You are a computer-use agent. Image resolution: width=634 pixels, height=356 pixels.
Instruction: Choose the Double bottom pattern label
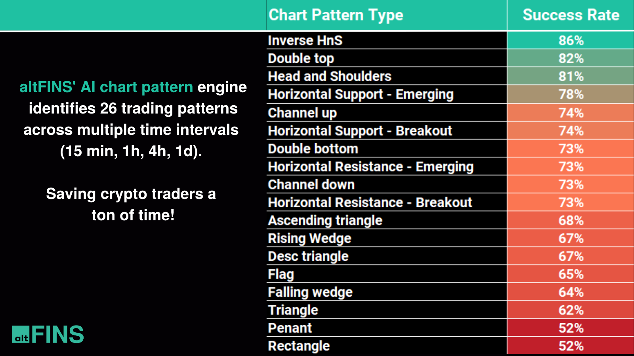[313, 149]
